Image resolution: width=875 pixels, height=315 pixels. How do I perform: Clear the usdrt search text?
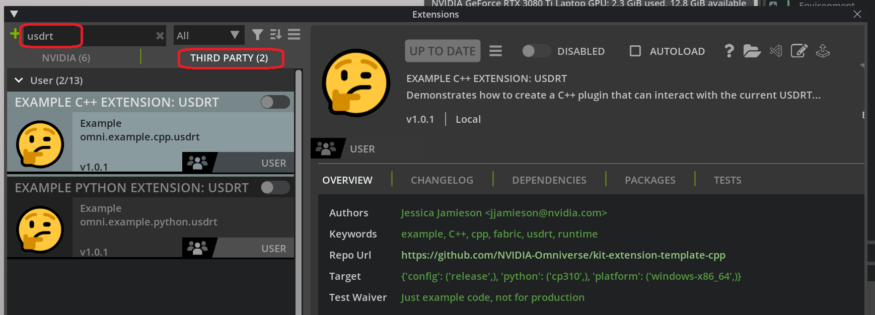coord(160,36)
